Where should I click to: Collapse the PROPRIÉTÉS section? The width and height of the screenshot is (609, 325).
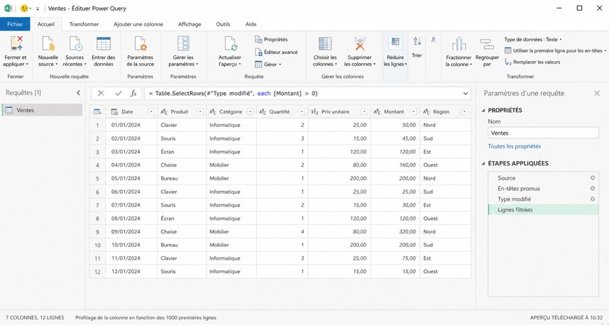(x=483, y=110)
